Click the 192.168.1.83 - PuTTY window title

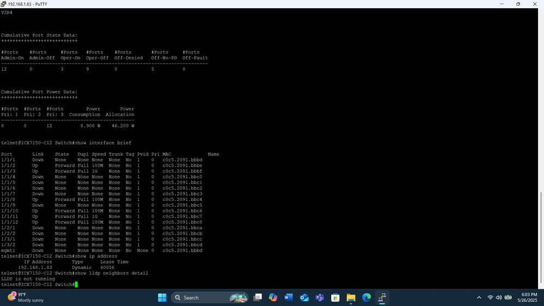pyautogui.click(x=28, y=4)
